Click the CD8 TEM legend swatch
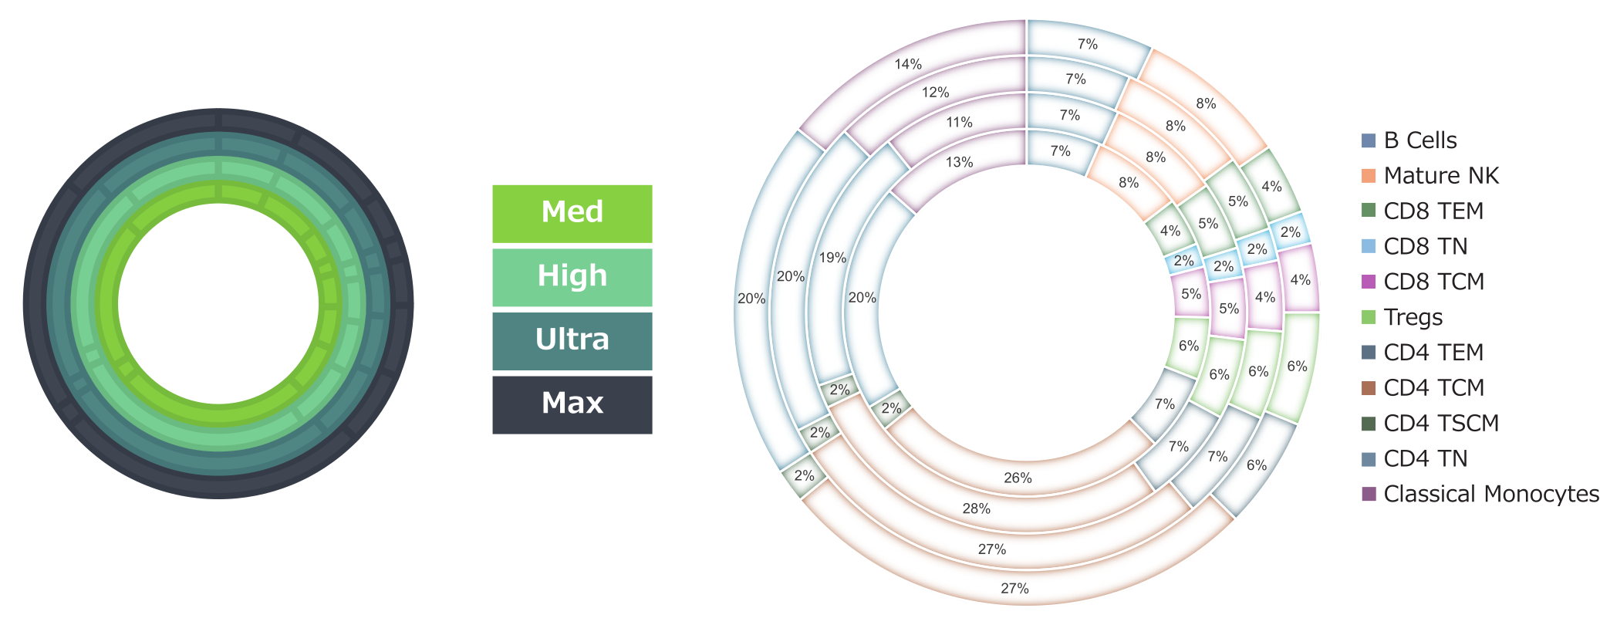Screen dimensions: 1600x625 tap(1369, 211)
